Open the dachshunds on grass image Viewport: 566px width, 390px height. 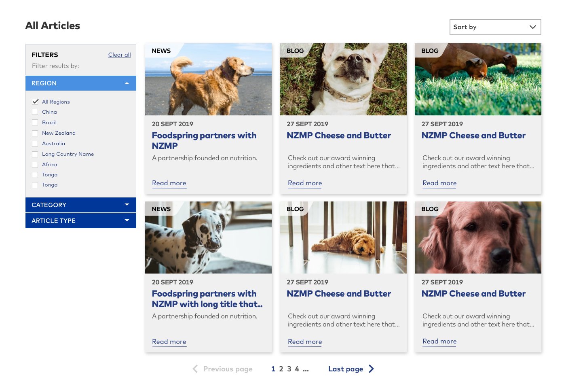[x=478, y=80]
